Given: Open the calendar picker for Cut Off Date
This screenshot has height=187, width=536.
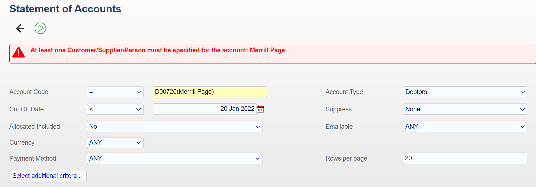Looking at the screenshot, I should point(260,109).
